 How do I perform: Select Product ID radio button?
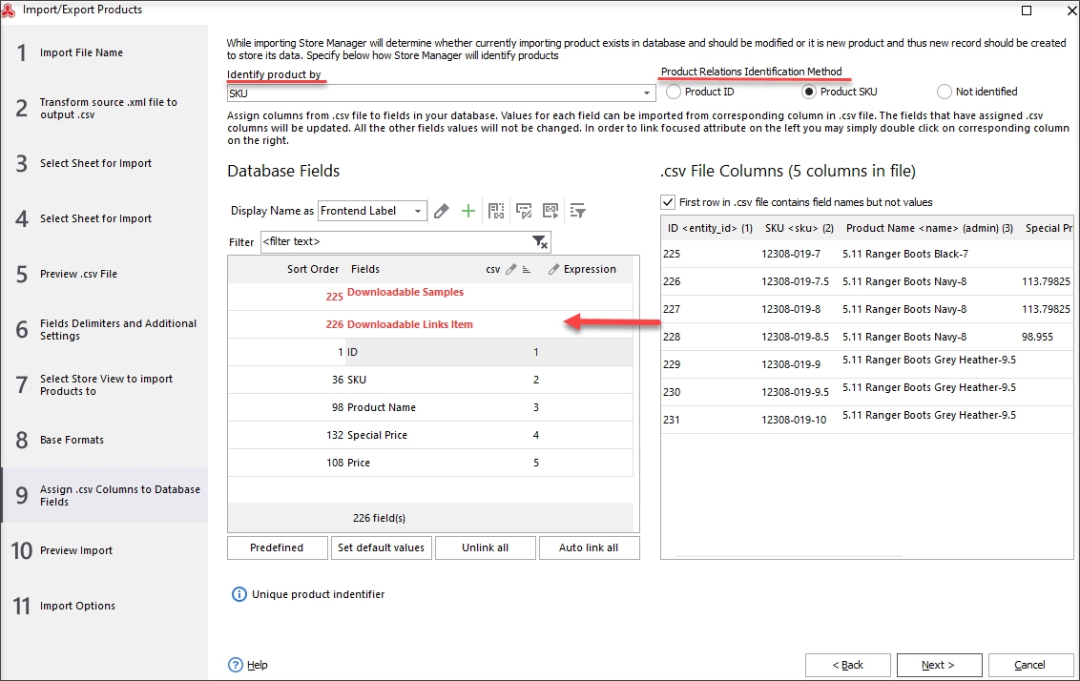click(x=674, y=92)
